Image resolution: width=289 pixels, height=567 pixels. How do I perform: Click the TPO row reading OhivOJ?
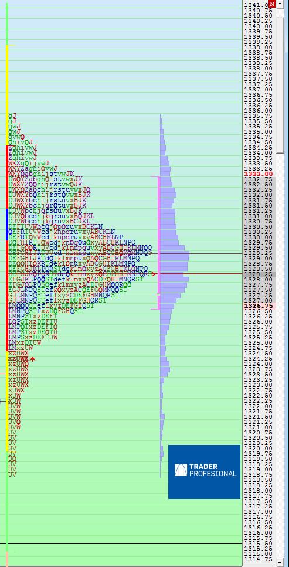pos(21,142)
